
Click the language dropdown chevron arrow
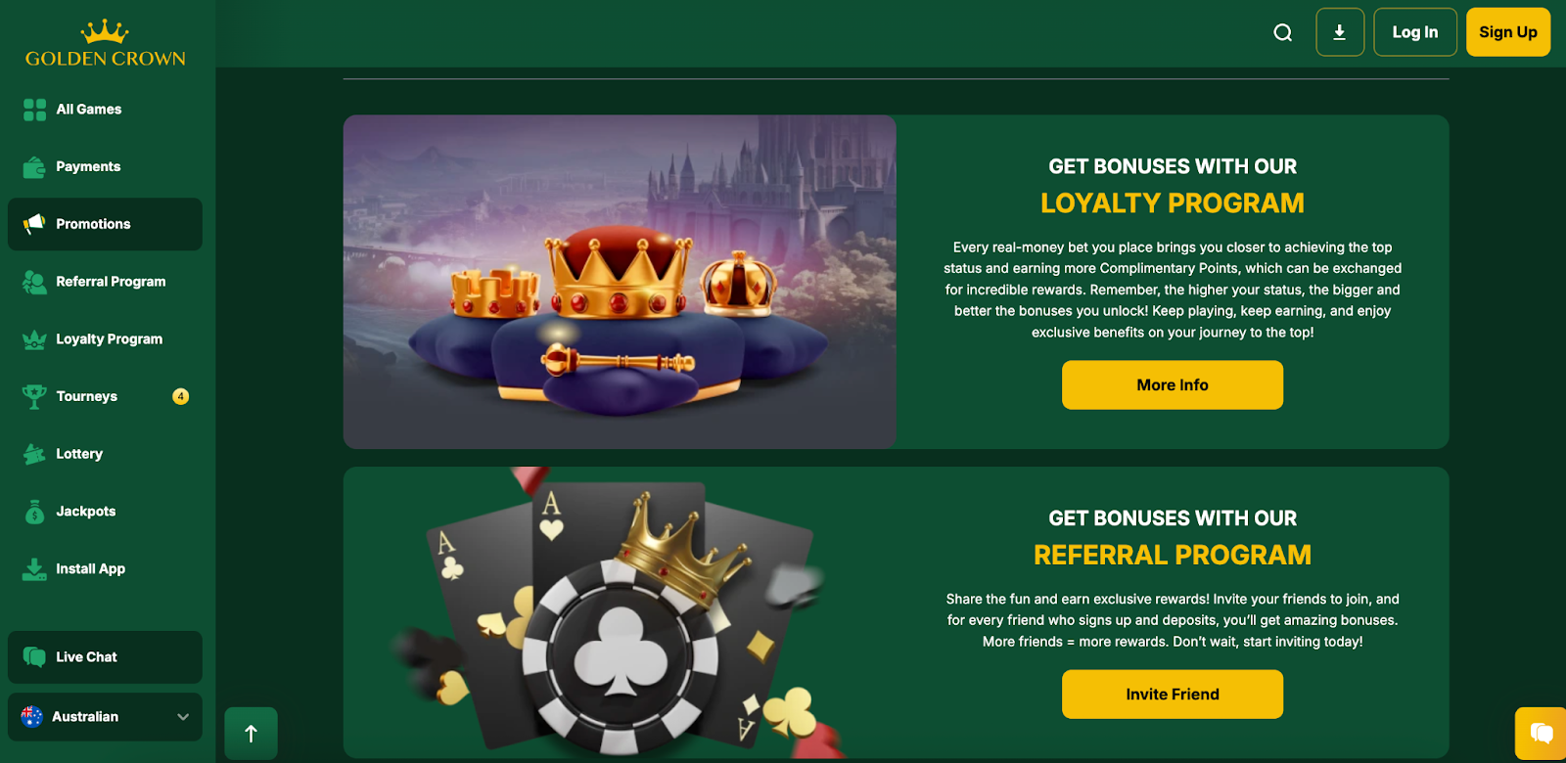pos(183,717)
